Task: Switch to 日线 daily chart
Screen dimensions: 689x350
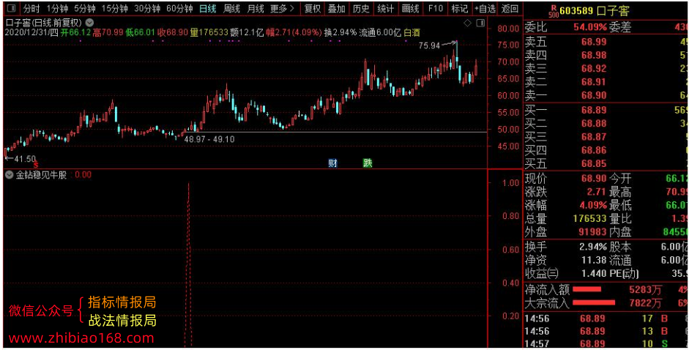Action: click(x=207, y=8)
